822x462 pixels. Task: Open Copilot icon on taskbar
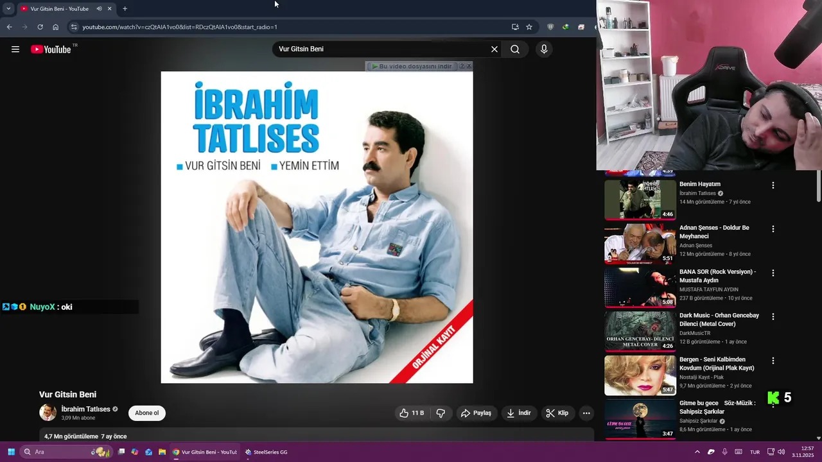pyautogui.click(x=135, y=452)
